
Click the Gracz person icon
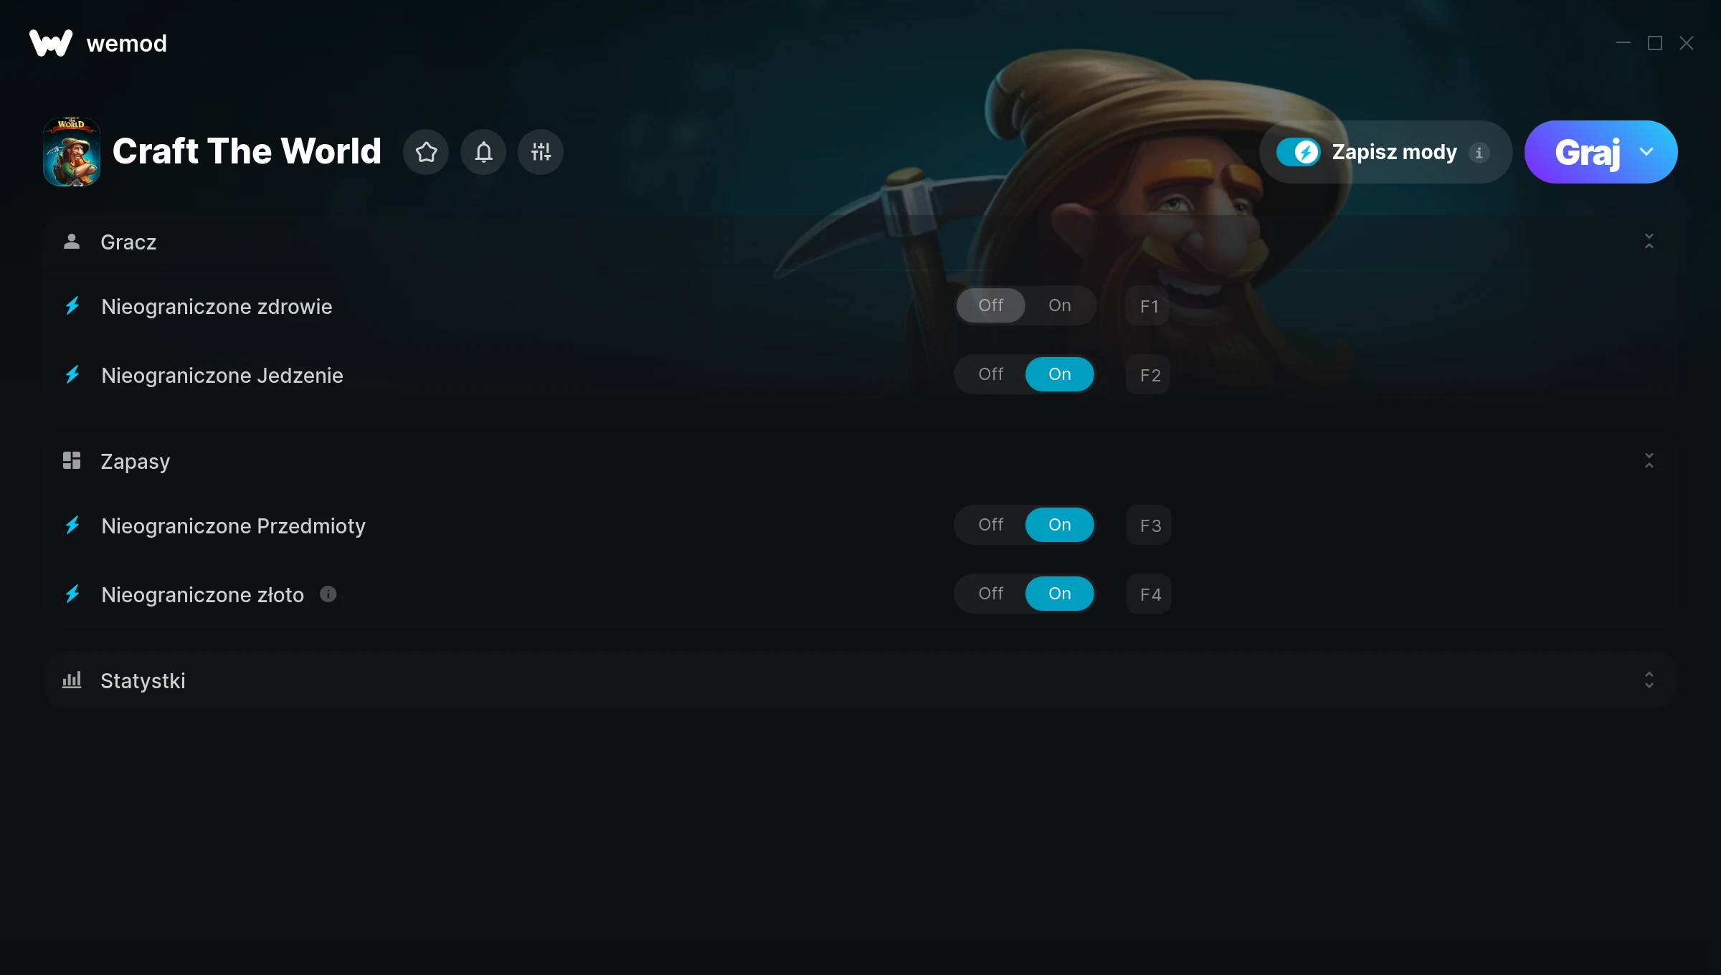tap(72, 242)
